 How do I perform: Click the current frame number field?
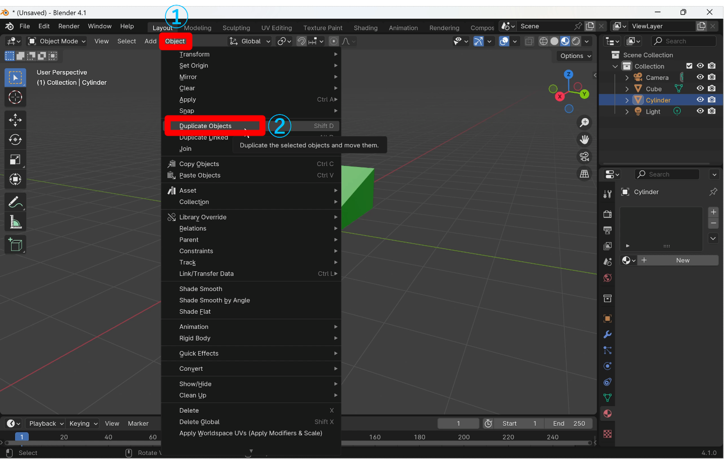pyautogui.click(x=458, y=424)
